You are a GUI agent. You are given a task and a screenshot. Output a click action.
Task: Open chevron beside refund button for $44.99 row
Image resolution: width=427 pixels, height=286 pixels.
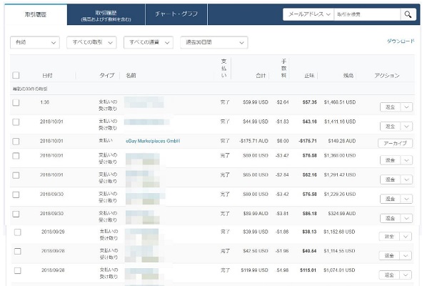point(406,127)
